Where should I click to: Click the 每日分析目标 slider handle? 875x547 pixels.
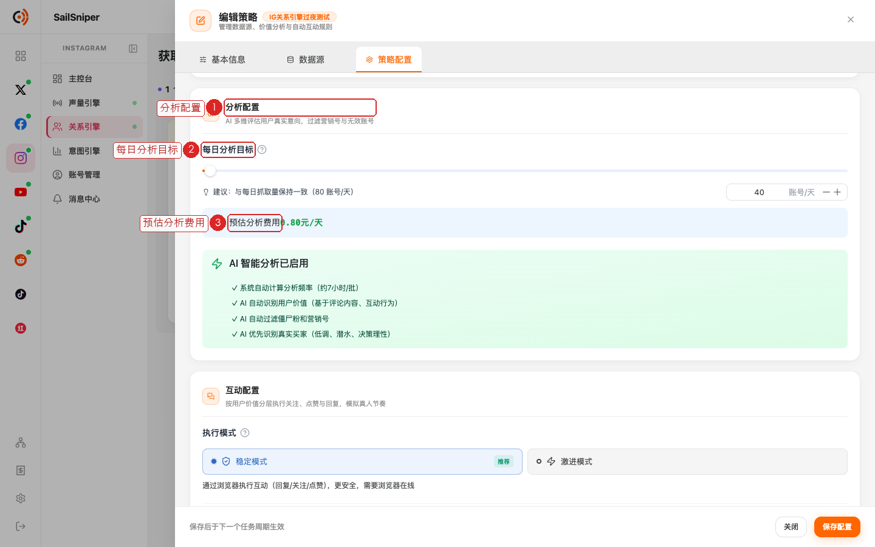point(210,171)
